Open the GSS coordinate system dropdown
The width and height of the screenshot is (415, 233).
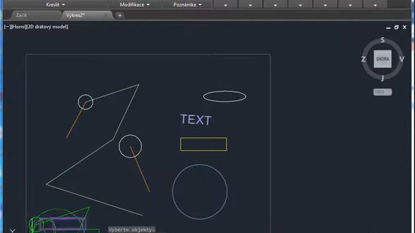coord(383,92)
